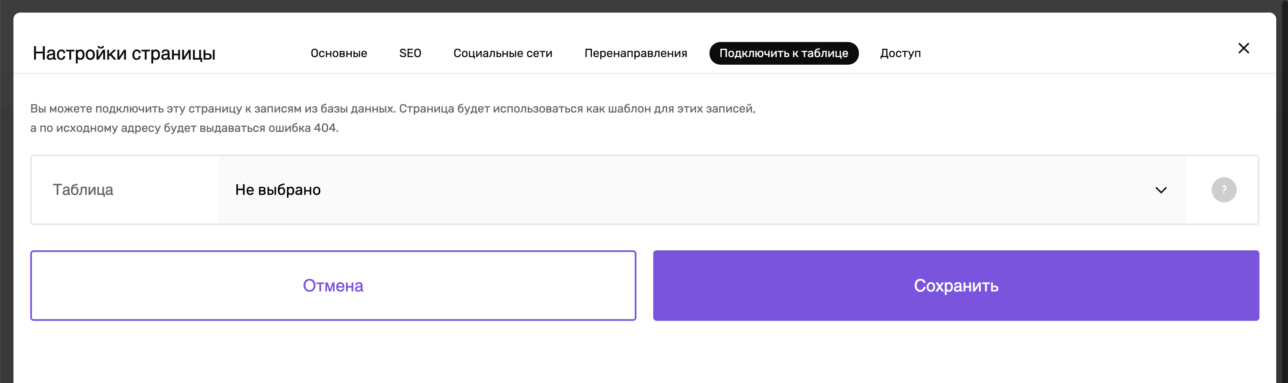Screen dimensions: 1288x383
Task: Open the Доступ tab
Action: (x=900, y=53)
